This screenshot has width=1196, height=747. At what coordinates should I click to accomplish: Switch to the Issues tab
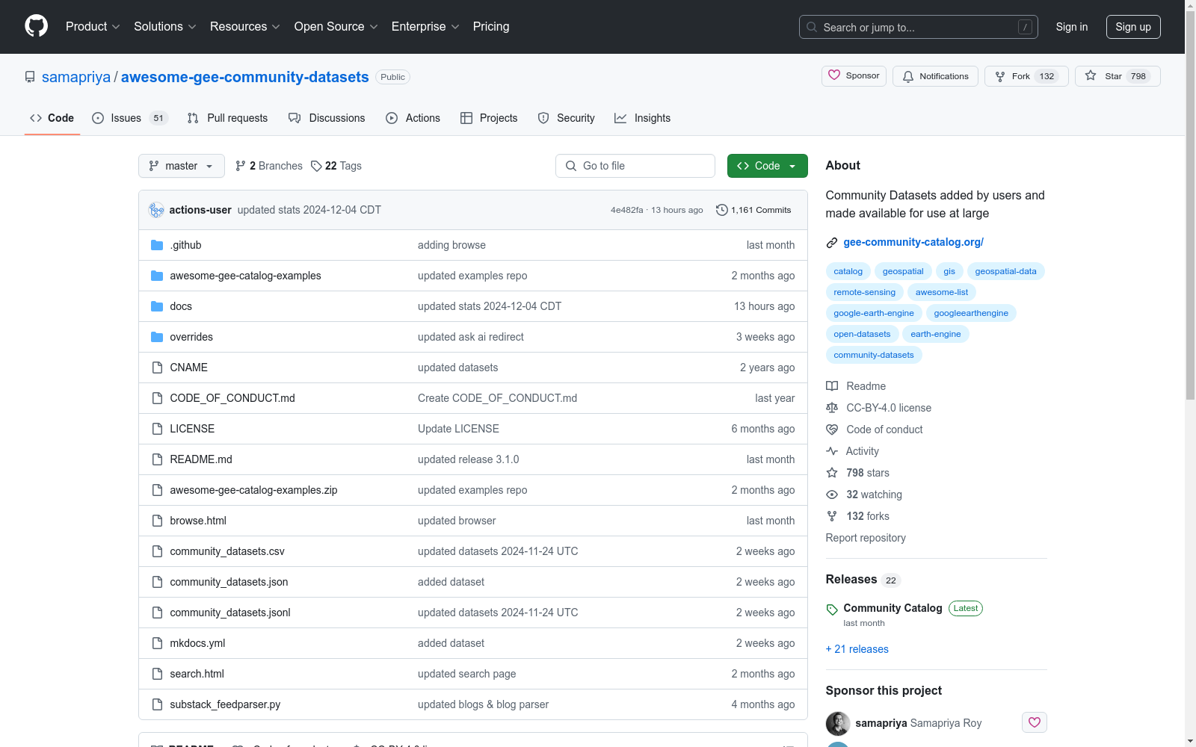[x=130, y=118]
